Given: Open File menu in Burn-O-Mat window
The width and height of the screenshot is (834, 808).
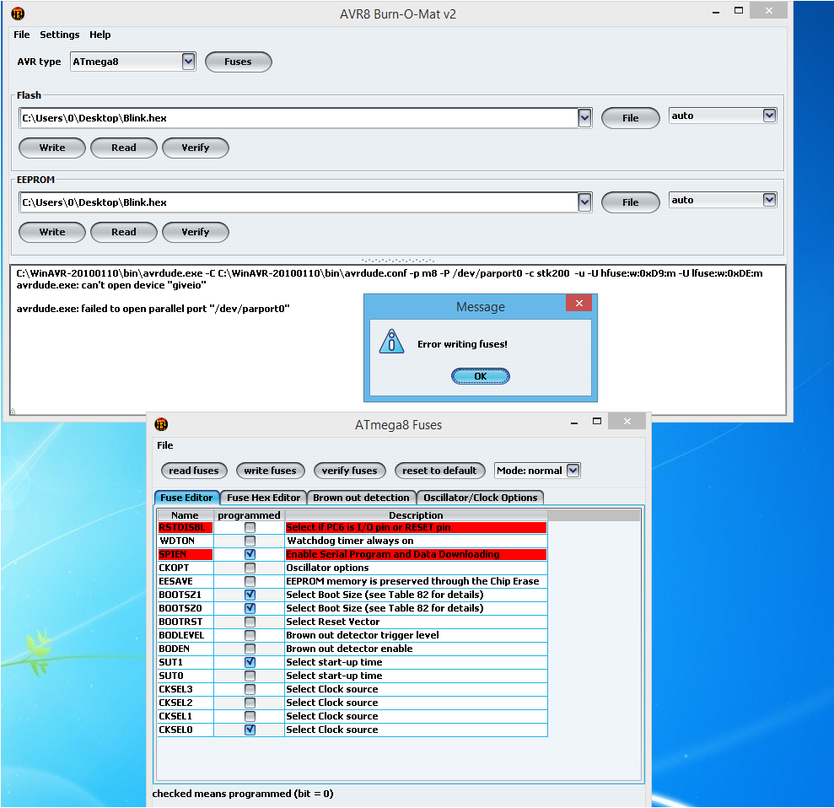Looking at the screenshot, I should (22, 35).
